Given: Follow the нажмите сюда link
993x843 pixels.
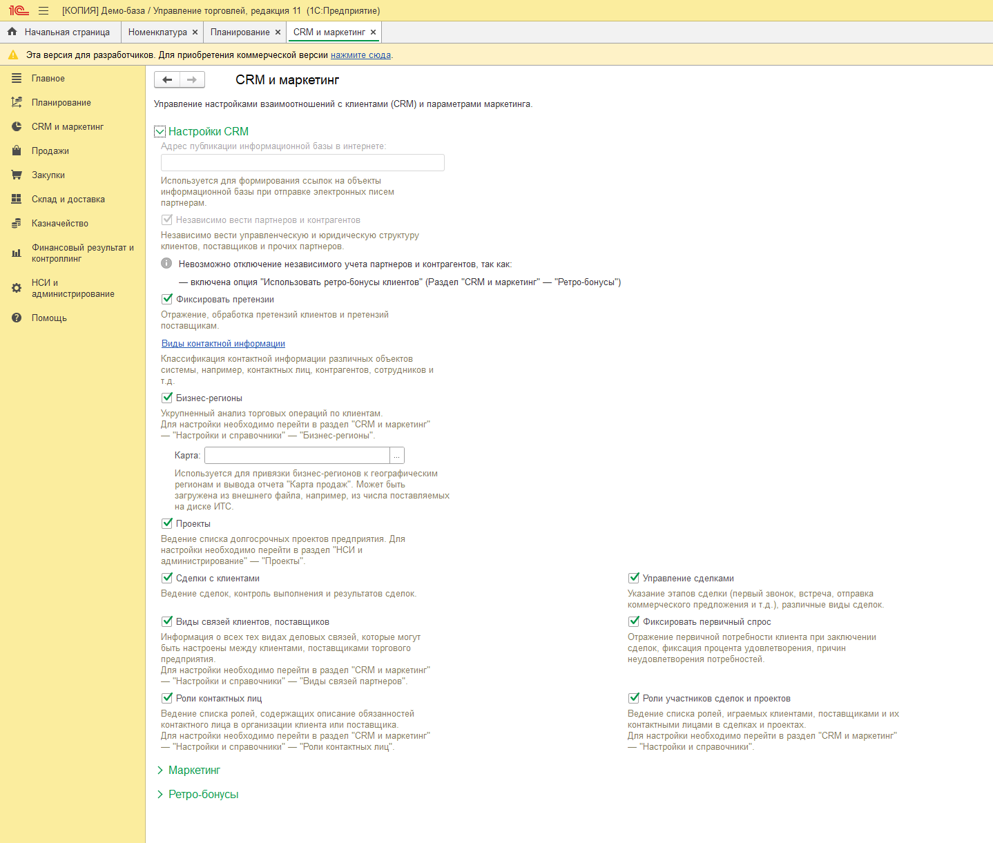Looking at the screenshot, I should (x=360, y=55).
